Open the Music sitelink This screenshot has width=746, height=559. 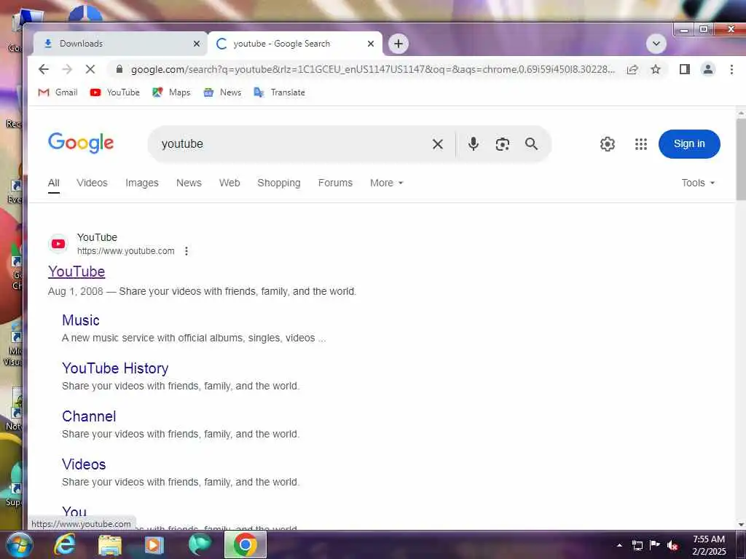[81, 320]
